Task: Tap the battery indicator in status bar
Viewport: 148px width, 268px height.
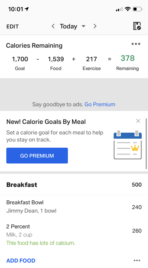Action: [138, 9]
